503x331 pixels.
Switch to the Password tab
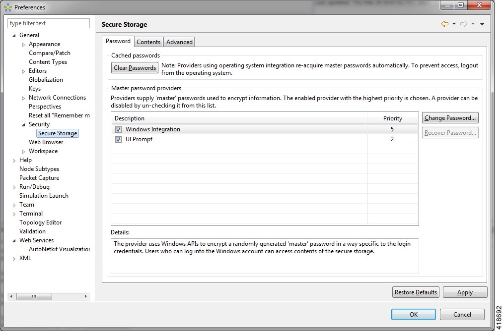coord(118,41)
